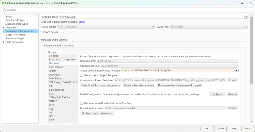
Task: Enable Use a Custom Project Template
Action: pyautogui.click(x=82, y=75)
